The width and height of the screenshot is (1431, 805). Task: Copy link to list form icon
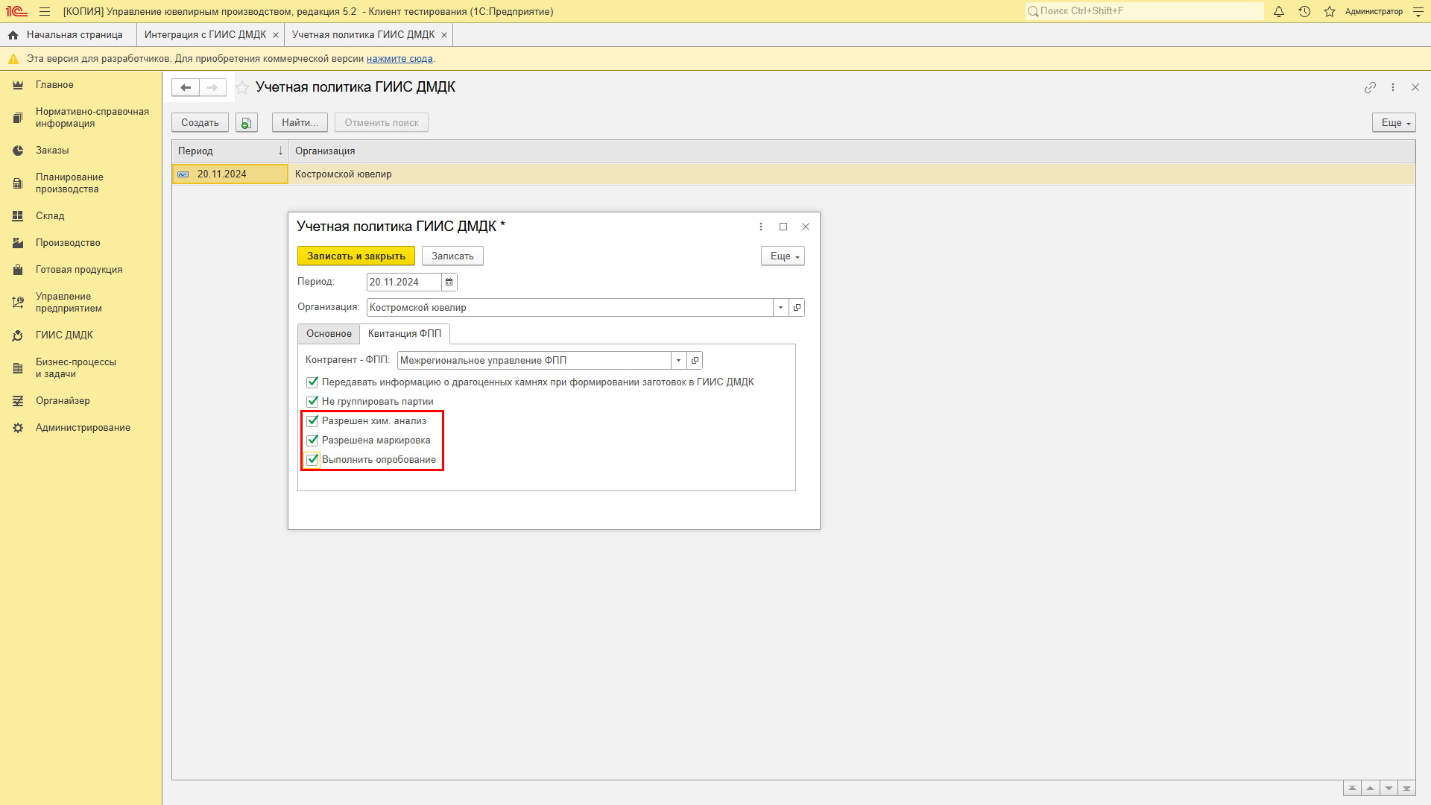(x=1370, y=87)
